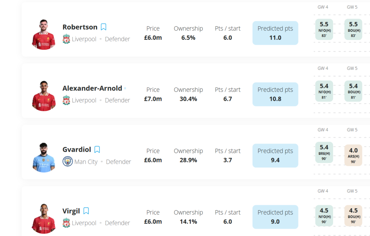Click the Liverpool crest under Alexander-Arnold

tap(66, 100)
